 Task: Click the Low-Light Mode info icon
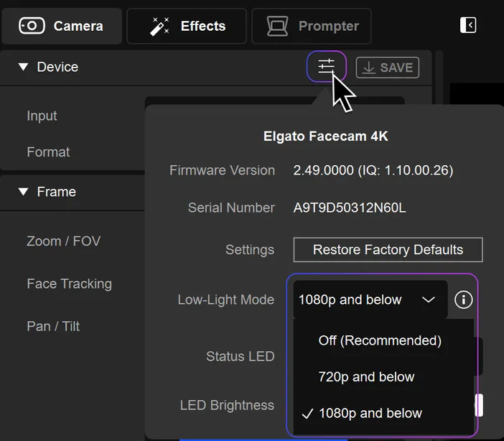(463, 300)
